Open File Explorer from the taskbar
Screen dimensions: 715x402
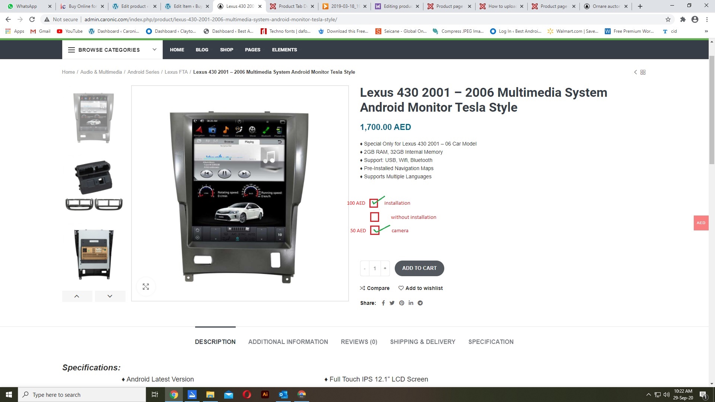(x=210, y=395)
